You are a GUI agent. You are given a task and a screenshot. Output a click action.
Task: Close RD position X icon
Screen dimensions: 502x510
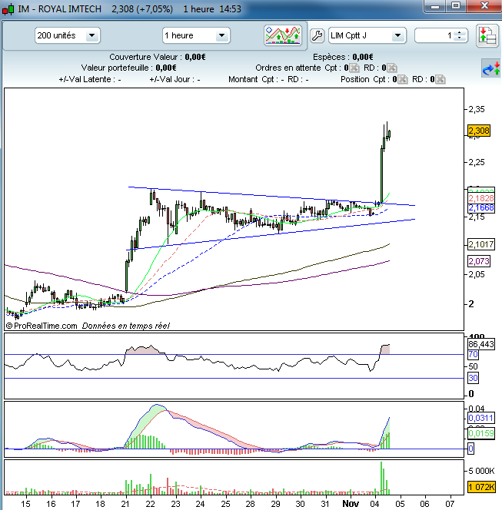(440, 79)
